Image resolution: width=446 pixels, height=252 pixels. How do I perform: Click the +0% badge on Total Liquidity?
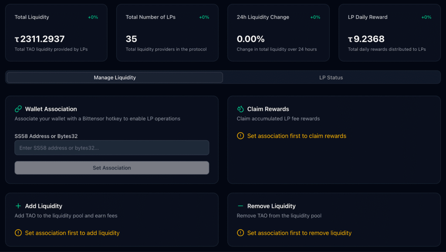(x=93, y=17)
